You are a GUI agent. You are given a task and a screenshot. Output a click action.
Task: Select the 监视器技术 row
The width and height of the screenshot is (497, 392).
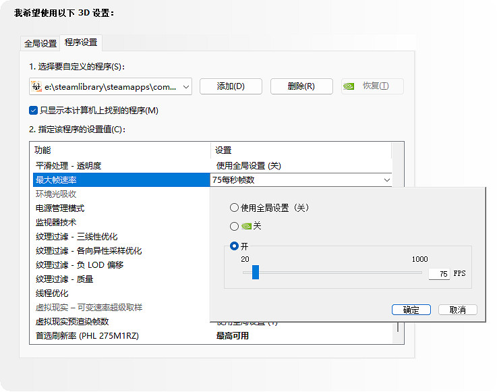tap(121, 223)
